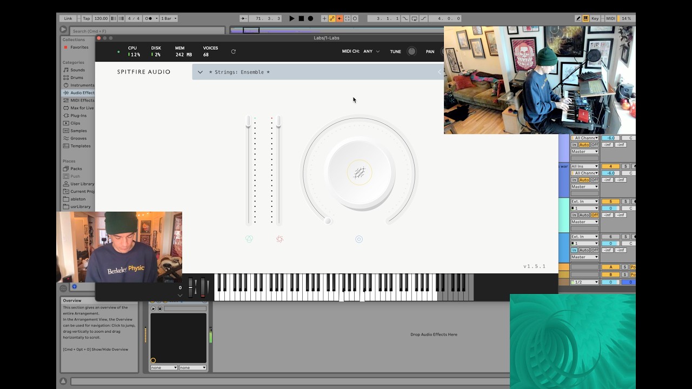Click the Capture MIDI icon
Image resolution: width=692 pixels, height=389 pixels.
tap(347, 18)
